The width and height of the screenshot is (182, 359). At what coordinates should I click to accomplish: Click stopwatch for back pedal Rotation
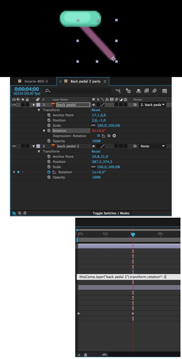49,130
